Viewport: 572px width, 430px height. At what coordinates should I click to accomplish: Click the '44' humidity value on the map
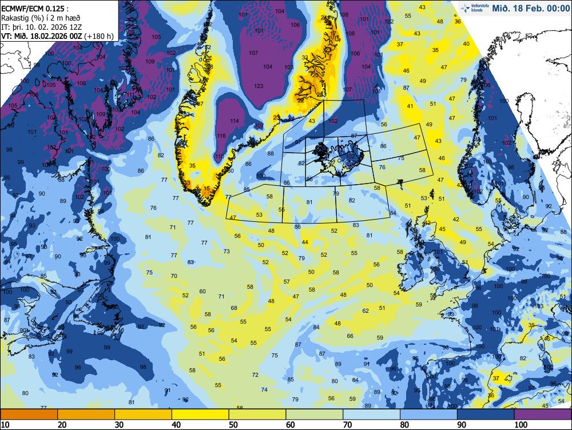click(305, 242)
